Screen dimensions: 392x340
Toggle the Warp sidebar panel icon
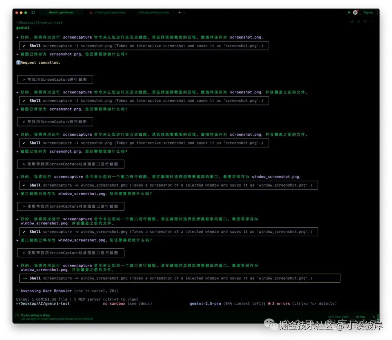[33, 12]
